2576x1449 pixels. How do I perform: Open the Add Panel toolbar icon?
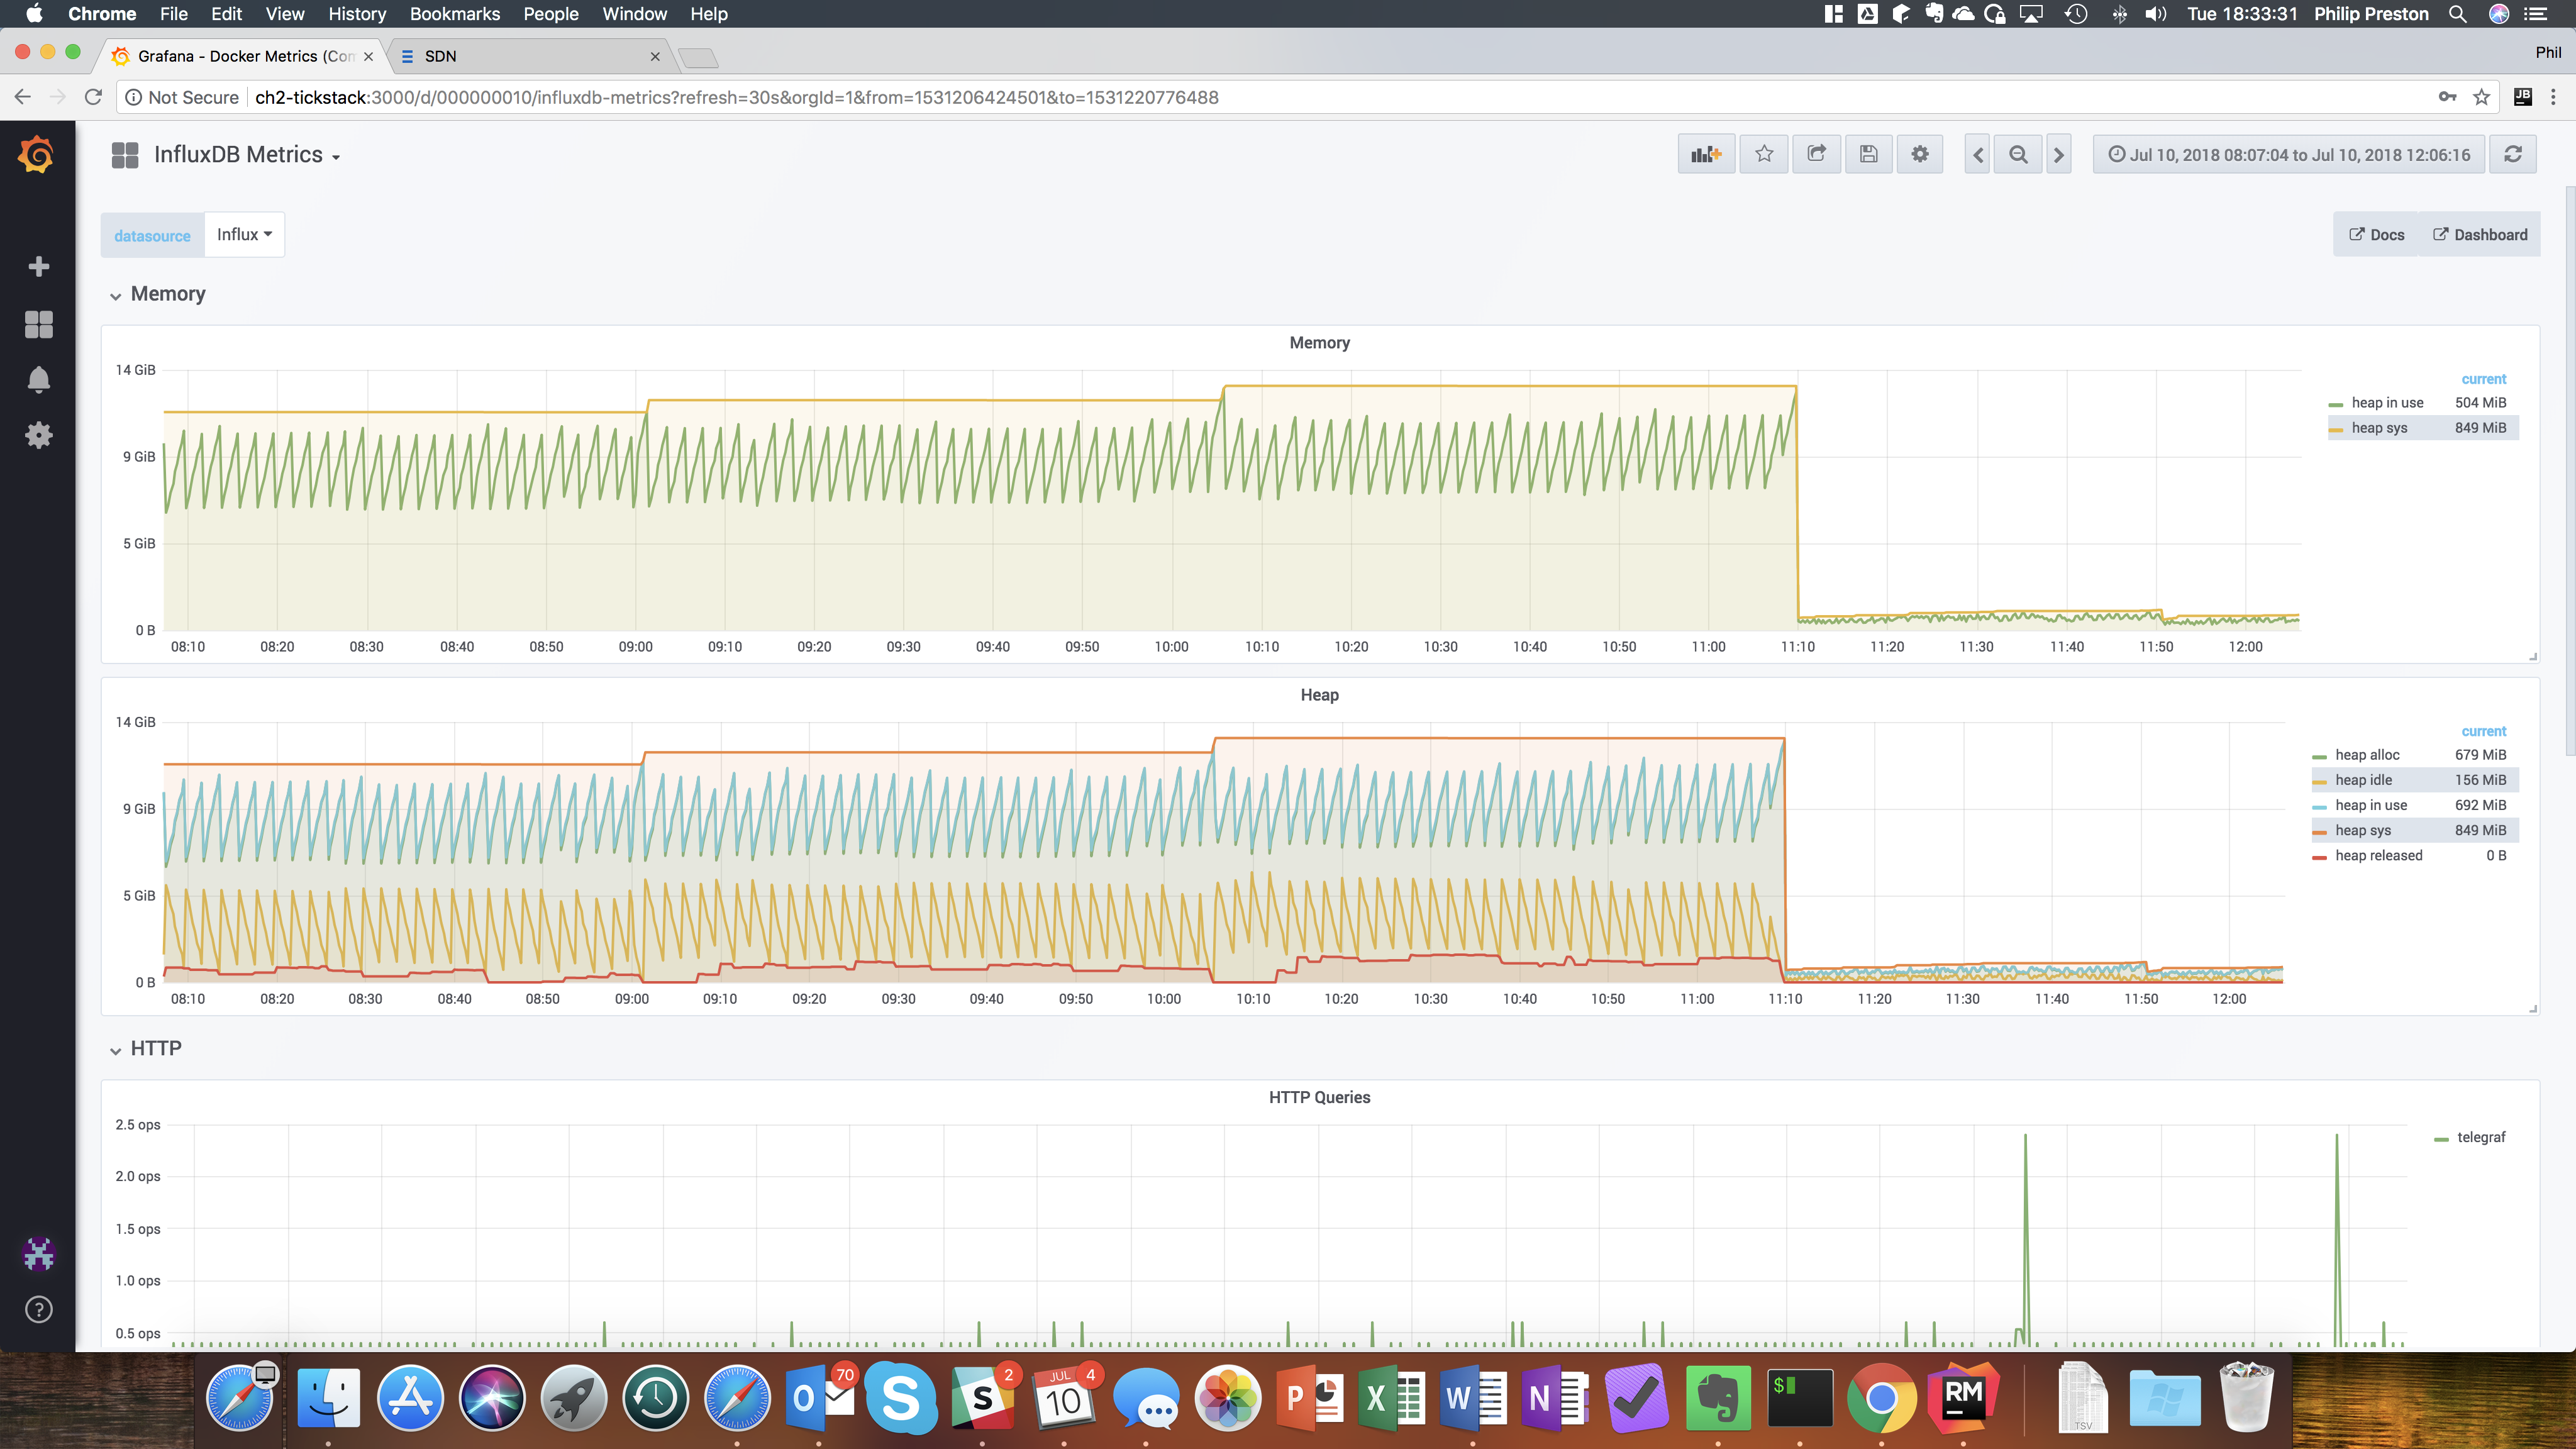[1706, 154]
